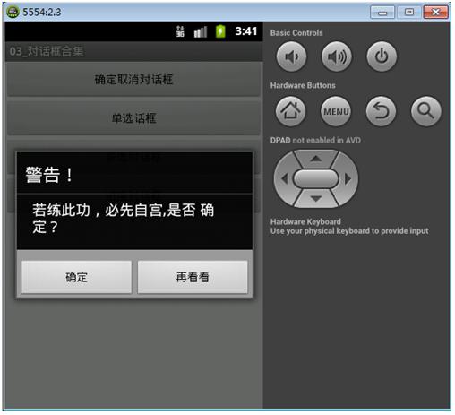Screen dimensions: 455x415
Task: Click the DPAD right arrow
Action: 348,178
